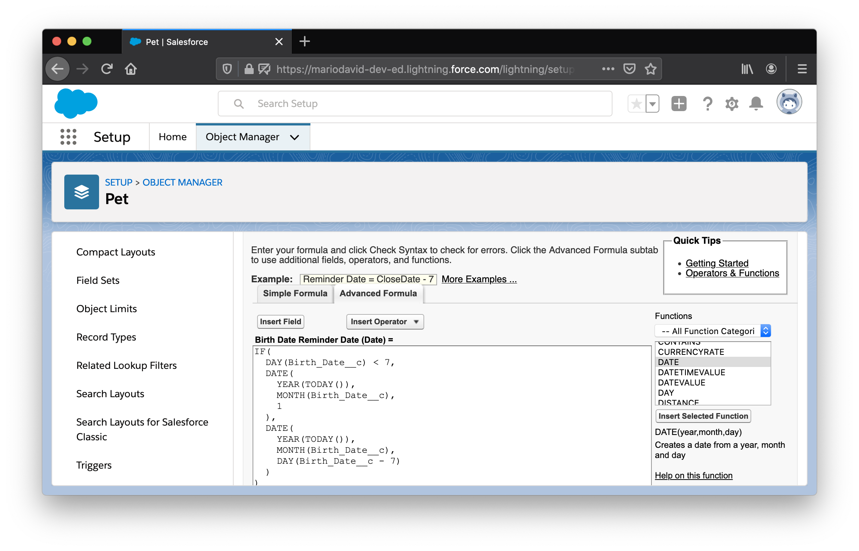The height and width of the screenshot is (551, 859).
Task: Click the padlock site security icon
Action: click(x=249, y=69)
